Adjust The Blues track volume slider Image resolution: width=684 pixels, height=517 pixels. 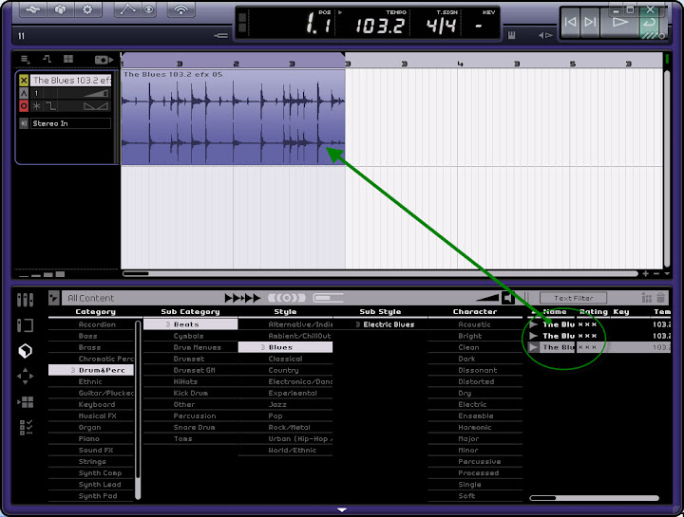[x=96, y=94]
